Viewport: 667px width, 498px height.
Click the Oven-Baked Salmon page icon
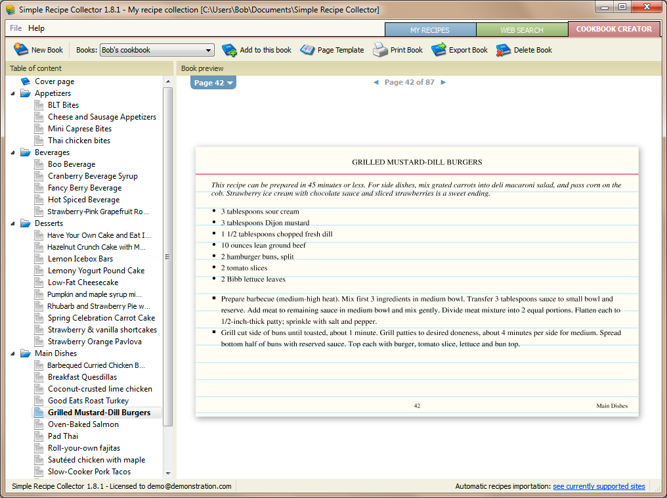39,424
